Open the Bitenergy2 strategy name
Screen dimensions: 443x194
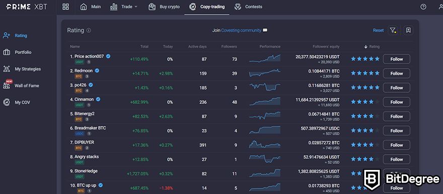click(85, 114)
